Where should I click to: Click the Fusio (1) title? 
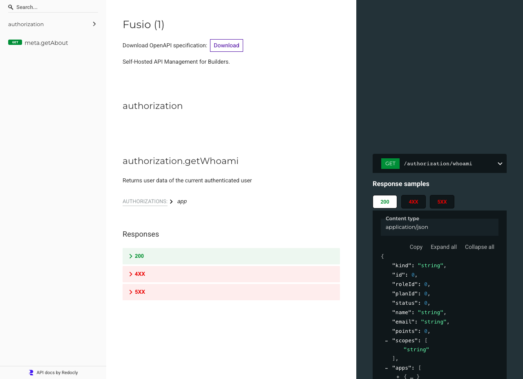coord(143,24)
